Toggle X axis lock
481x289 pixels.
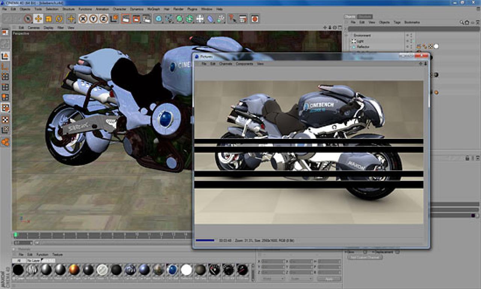[x=83, y=18]
